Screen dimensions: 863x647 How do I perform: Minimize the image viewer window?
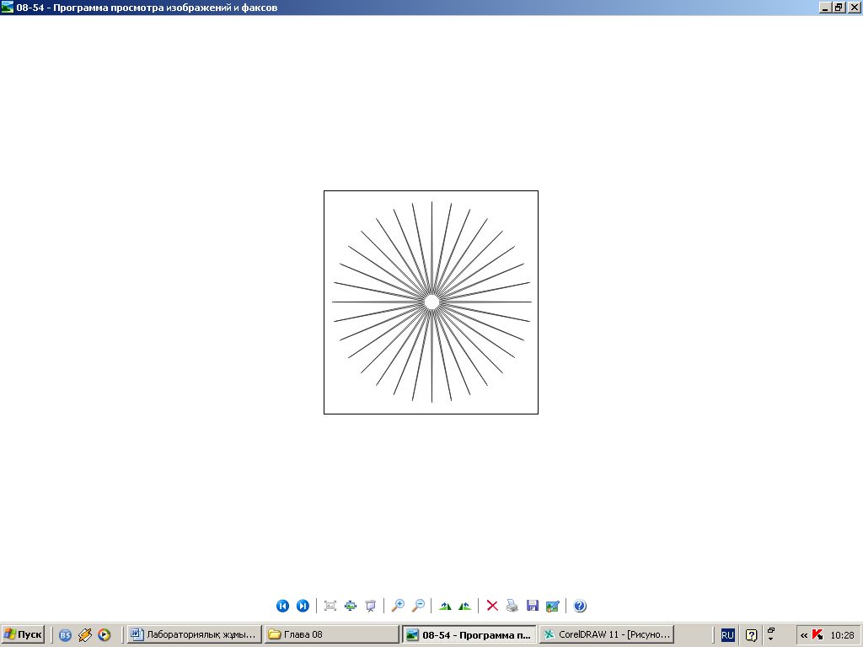825,7
